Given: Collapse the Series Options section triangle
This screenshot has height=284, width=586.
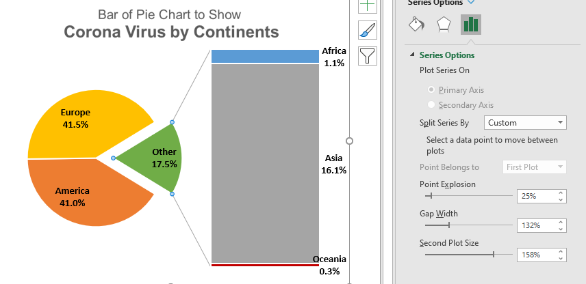Looking at the screenshot, I should (412, 55).
